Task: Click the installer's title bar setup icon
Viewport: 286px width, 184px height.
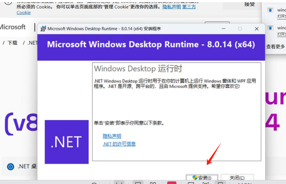Action: pos(43,28)
